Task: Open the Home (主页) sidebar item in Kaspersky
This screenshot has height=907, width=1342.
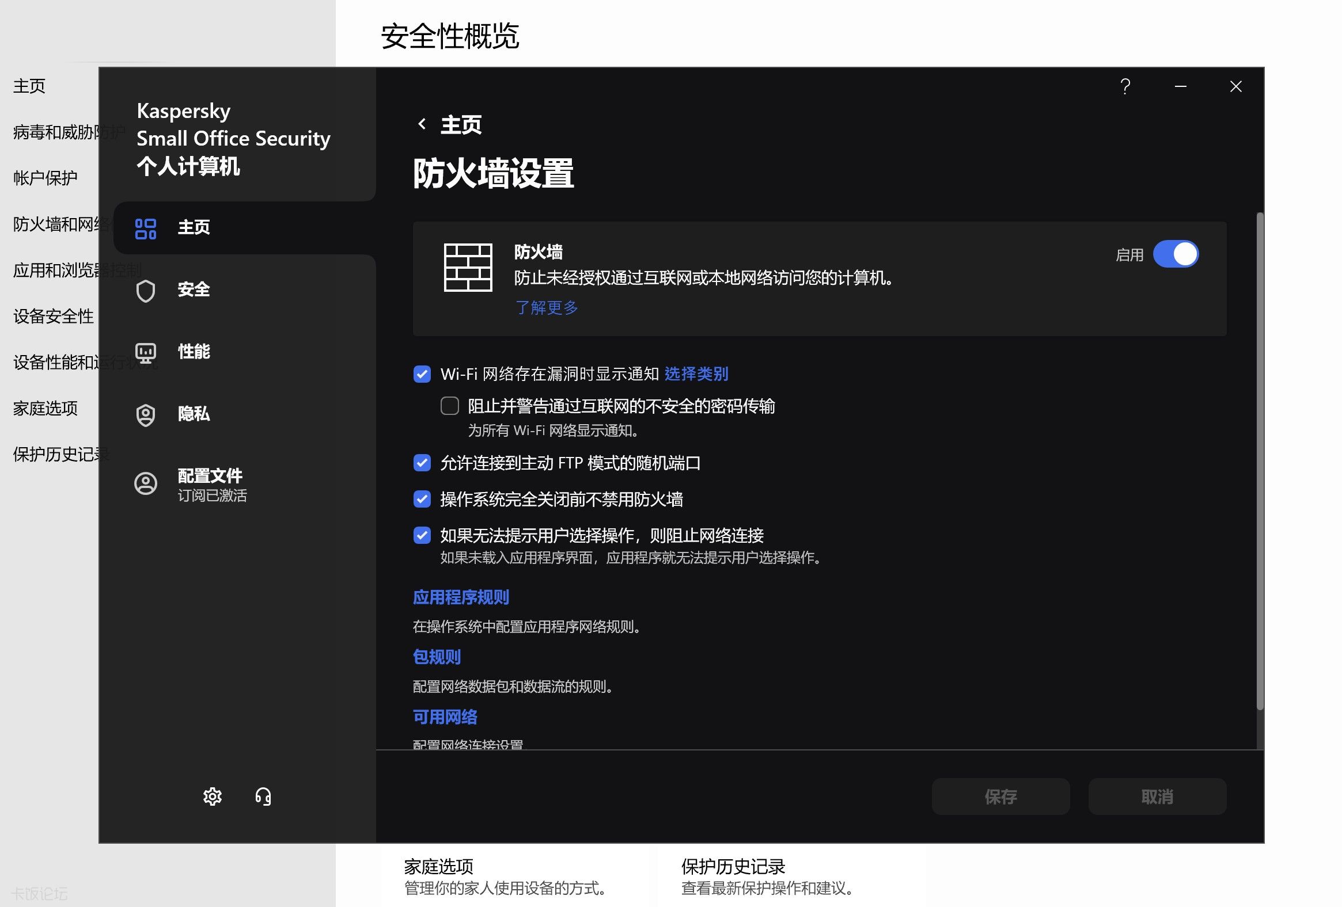Action: 245,227
